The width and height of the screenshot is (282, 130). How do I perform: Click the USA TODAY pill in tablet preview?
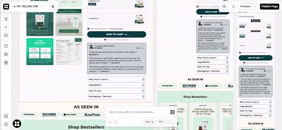tap(212, 86)
